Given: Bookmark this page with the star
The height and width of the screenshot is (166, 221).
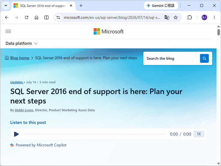Looking at the screenshot, I should tap(176, 17).
